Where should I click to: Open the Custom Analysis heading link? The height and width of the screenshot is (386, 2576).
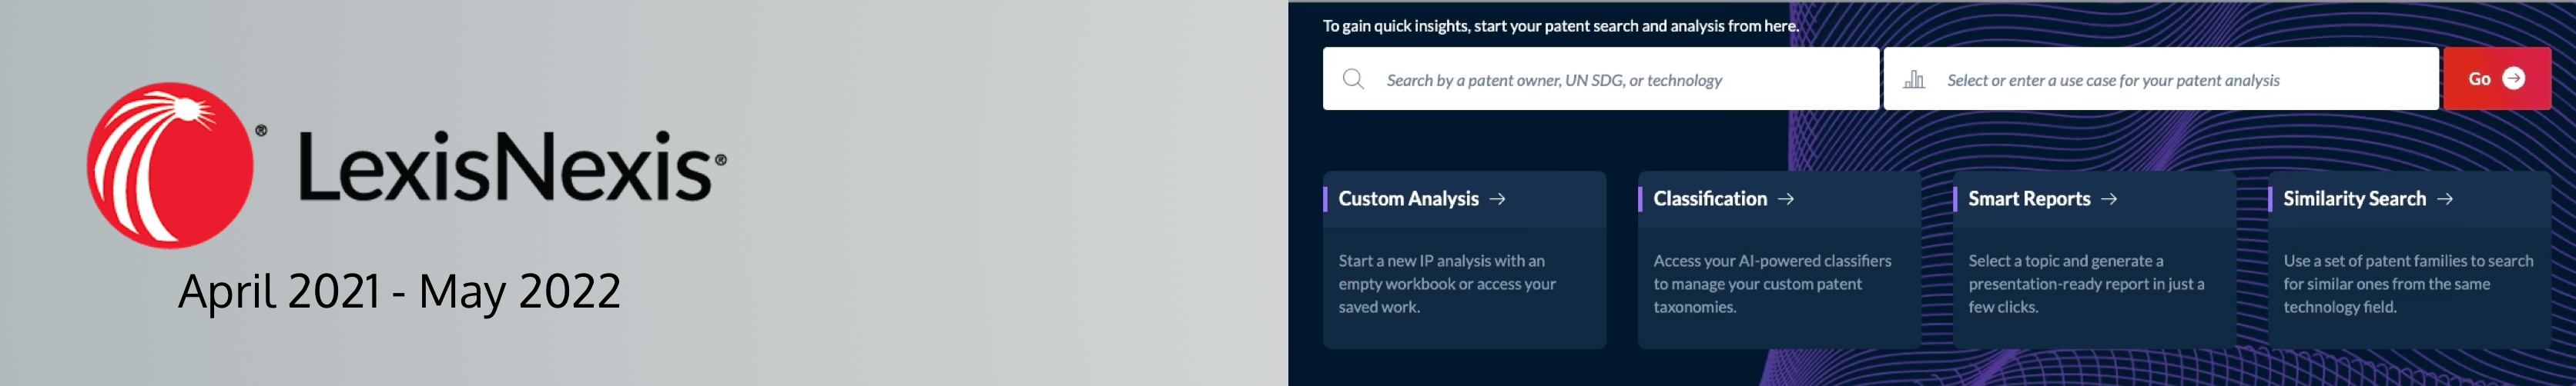[x=1408, y=199]
